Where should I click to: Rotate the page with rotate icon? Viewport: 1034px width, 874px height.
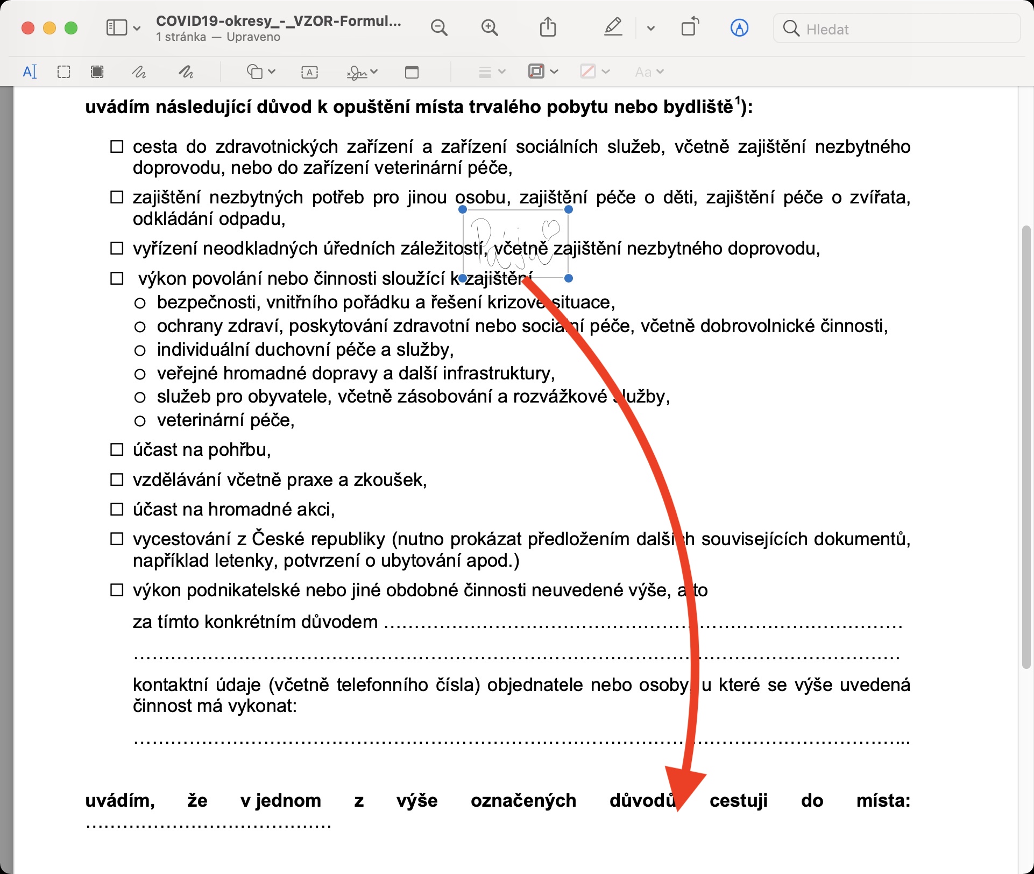(690, 27)
